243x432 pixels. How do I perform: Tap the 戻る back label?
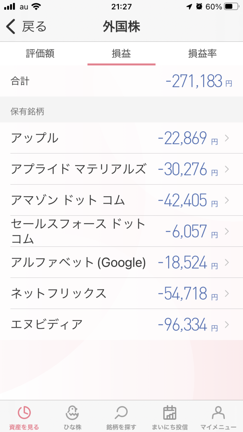(35, 27)
